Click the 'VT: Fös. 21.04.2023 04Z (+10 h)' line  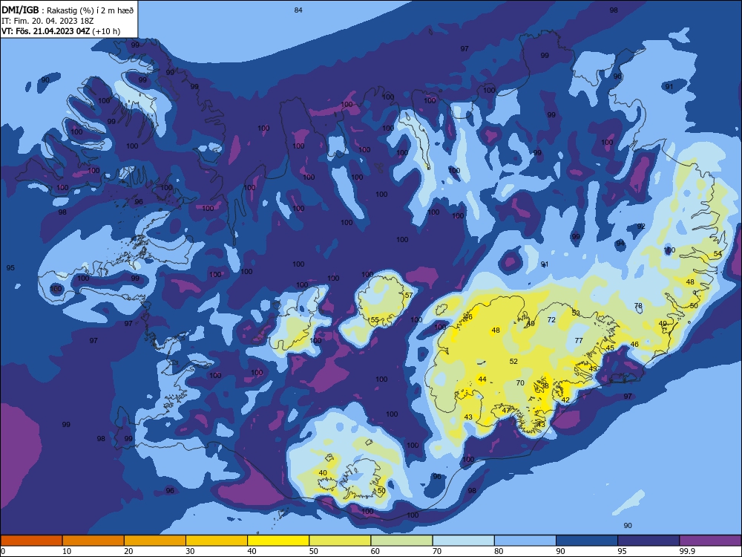point(61,31)
